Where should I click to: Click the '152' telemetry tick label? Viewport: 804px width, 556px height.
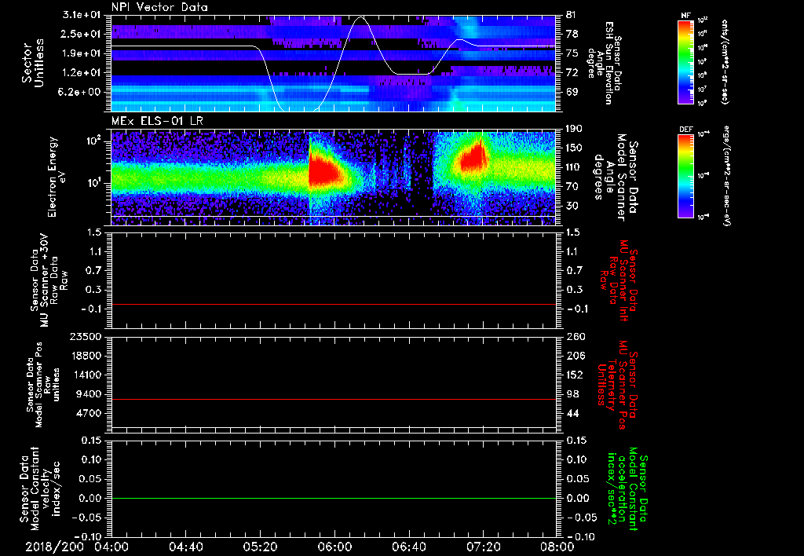[575, 375]
